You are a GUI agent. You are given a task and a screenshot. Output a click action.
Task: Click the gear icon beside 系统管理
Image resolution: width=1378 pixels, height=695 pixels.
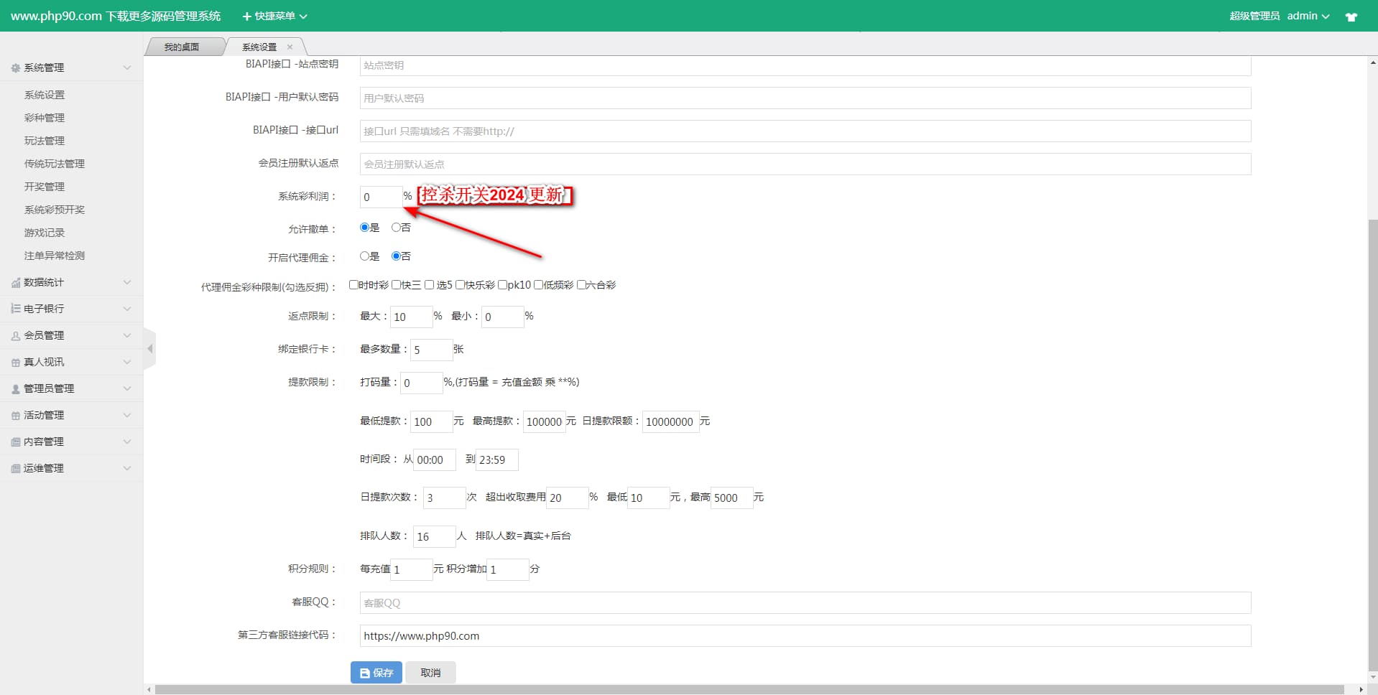click(x=16, y=68)
